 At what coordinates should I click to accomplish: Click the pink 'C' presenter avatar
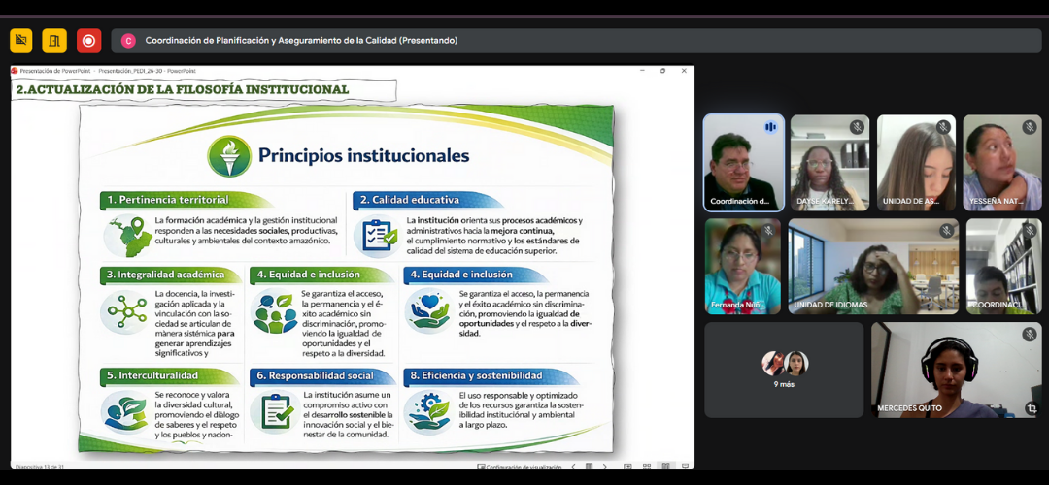[128, 41]
